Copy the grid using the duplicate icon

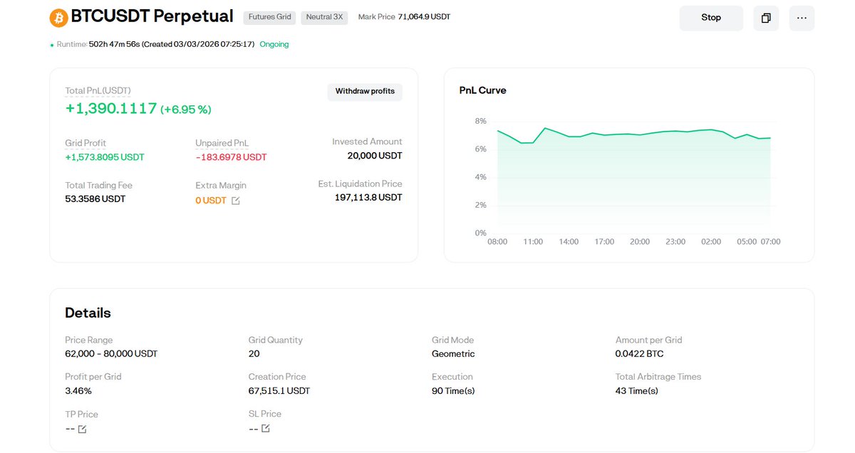click(766, 18)
